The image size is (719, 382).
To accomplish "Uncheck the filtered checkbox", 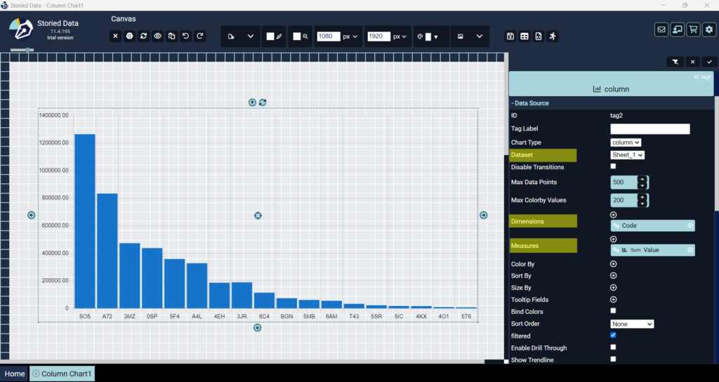I will (613, 336).
